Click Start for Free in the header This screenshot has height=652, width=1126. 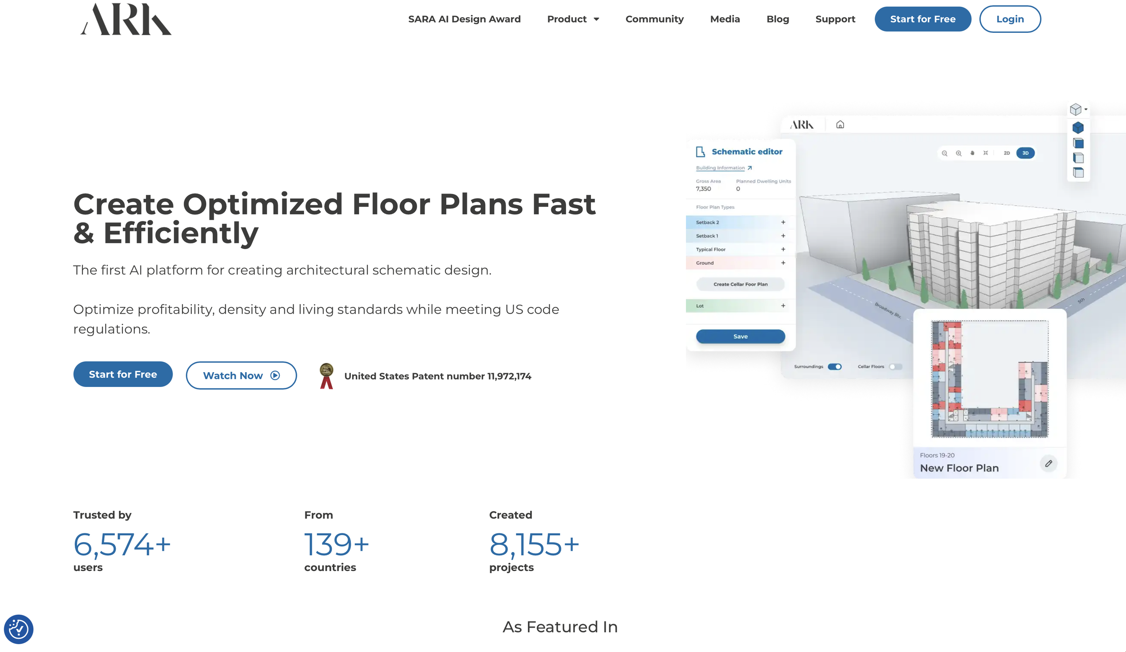pos(923,19)
